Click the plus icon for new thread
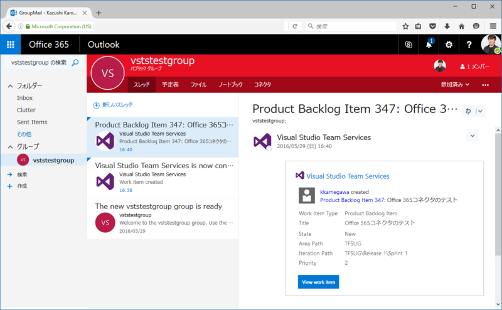 tap(96, 105)
